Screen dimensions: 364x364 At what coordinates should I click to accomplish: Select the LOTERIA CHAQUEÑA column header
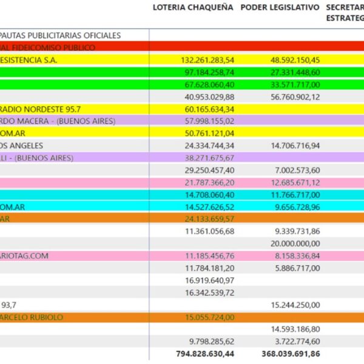pyautogui.click(x=193, y=7)
